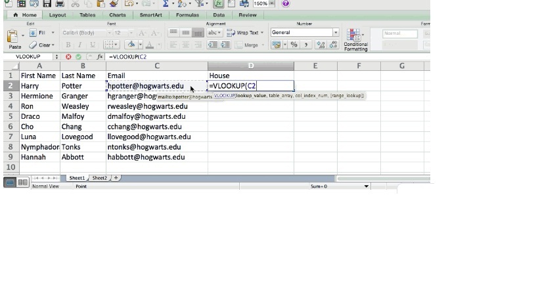Click the Filter funnel icon
Image resolution: width=538 pixels, height=302 pixels.
199,4
